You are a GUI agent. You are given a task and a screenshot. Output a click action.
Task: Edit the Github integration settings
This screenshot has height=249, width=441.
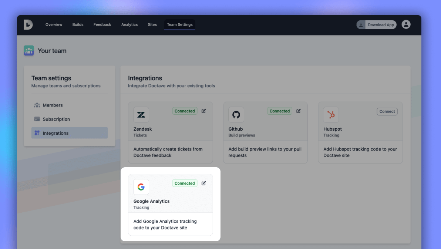(298, 111)
